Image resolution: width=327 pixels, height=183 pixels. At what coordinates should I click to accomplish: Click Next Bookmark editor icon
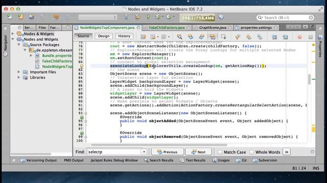[249, 37]
